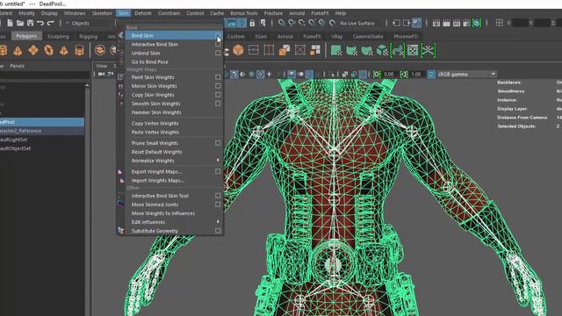
Task: Click the checkerboard shelf icon
Action: click(413, 50)
